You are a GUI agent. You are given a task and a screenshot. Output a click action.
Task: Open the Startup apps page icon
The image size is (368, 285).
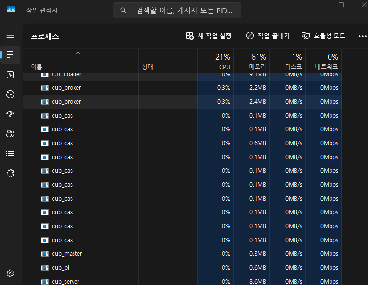10,114
